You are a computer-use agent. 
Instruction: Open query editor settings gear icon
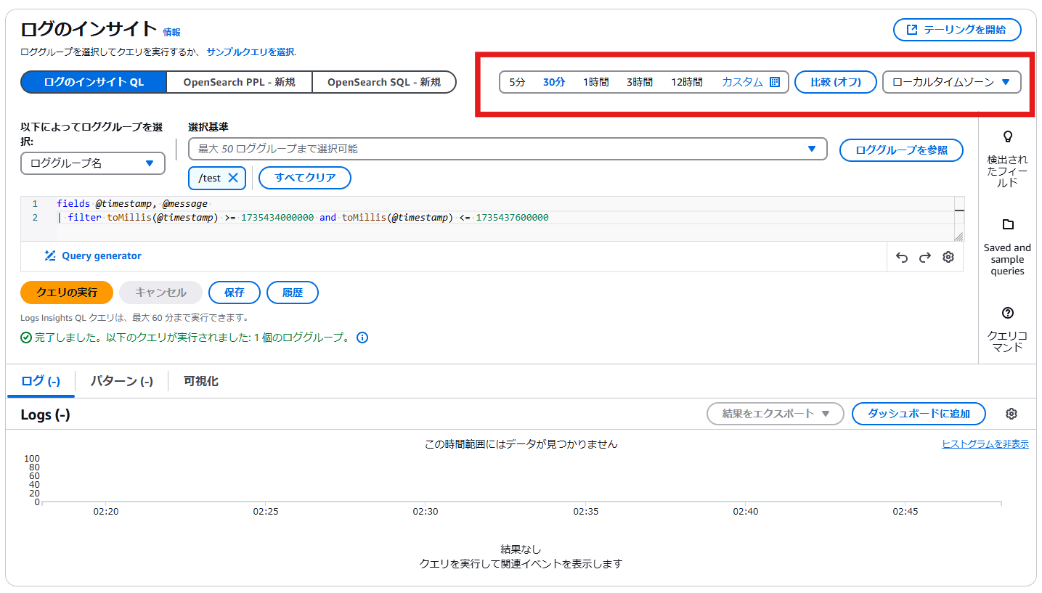[x=948, y=257]
